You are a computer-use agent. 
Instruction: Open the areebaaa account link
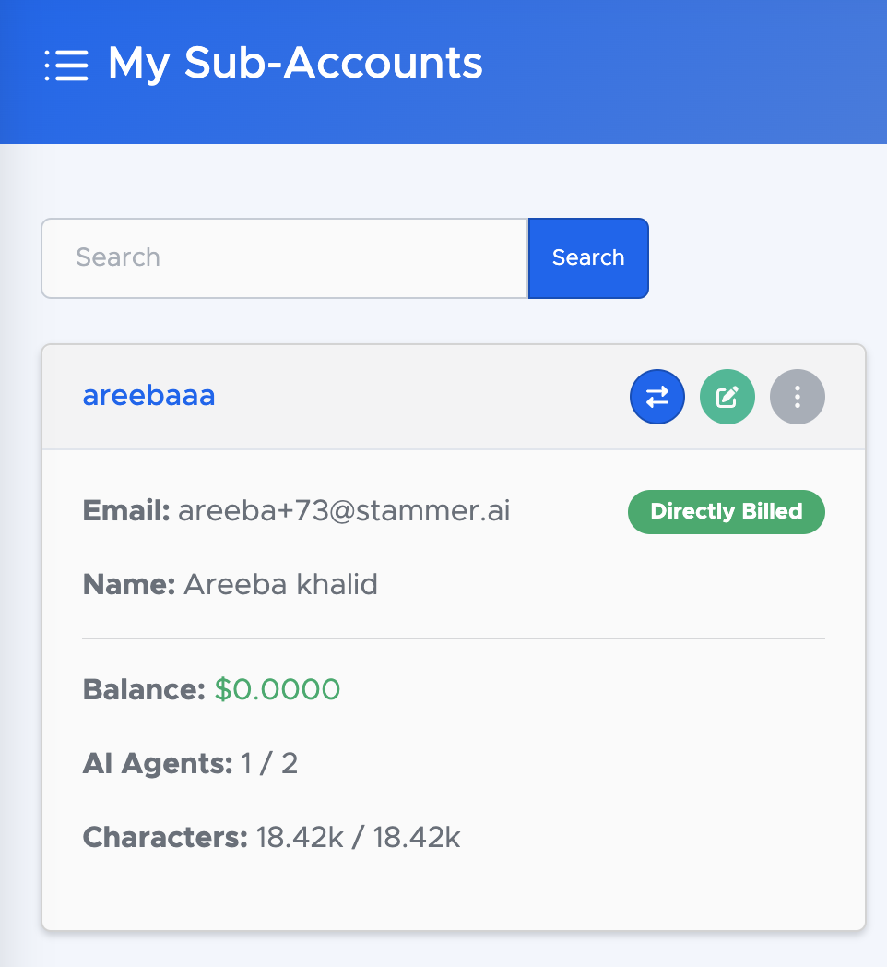(x=148, y=395)
